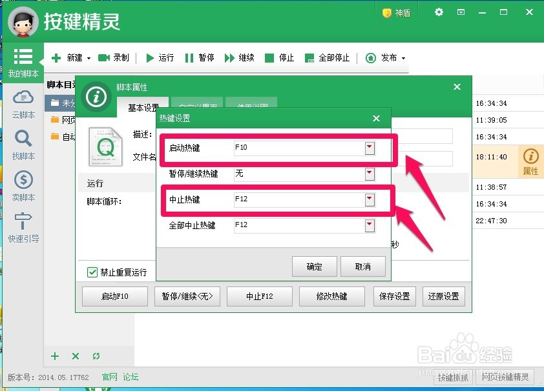The width and height of the screenshot is (544, 391).
Task: Click the 按键精灵 avatar logo
Action: [x=23, y=23]
